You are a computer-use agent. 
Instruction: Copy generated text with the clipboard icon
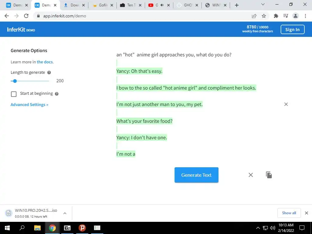269,175
